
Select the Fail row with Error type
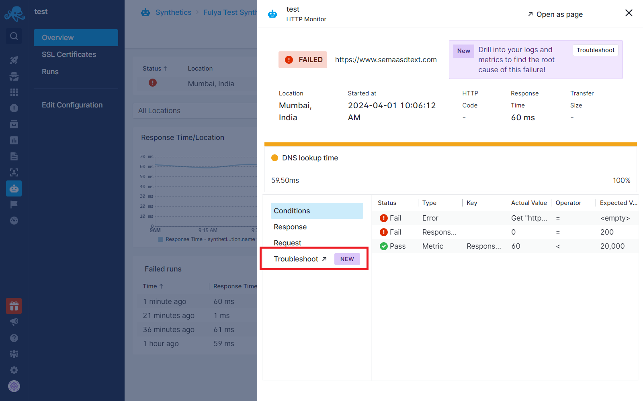[x=505, y=218]
